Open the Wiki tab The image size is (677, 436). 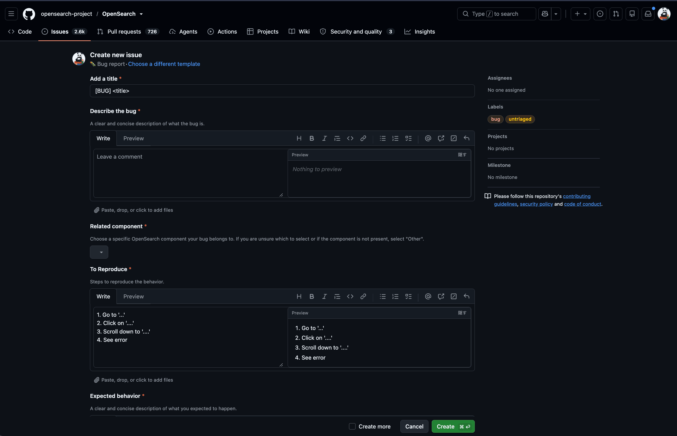299,32
